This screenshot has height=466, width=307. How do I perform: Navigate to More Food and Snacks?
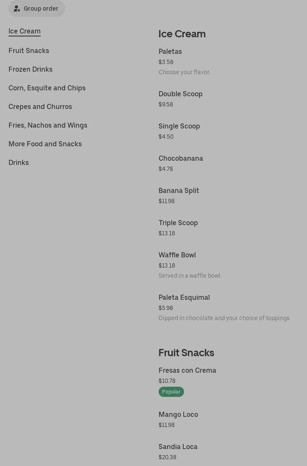(45, 144)
